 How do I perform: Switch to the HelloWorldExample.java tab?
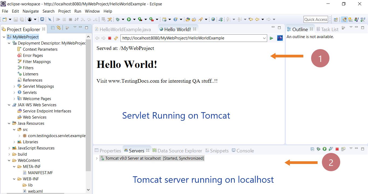(125, 29)
